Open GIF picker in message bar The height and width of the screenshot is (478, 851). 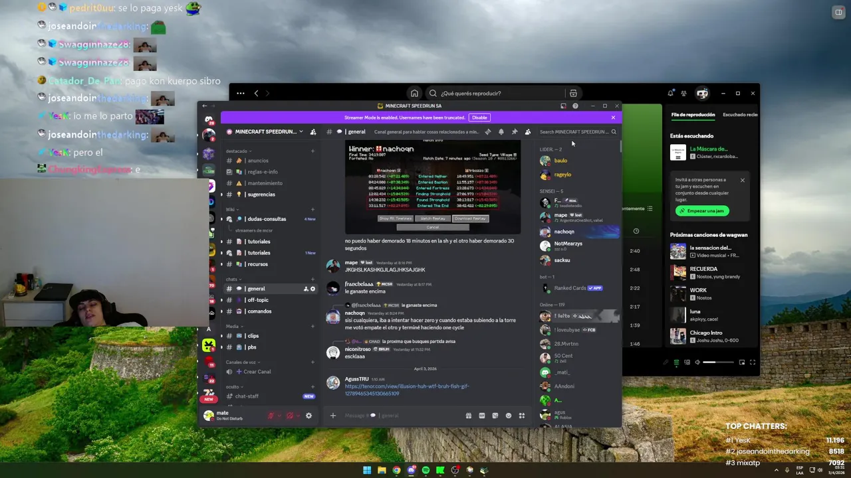tap(482, 416)
